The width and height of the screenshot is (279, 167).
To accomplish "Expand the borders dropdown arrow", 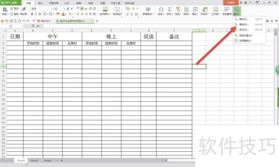I will [x=48, y=14].
